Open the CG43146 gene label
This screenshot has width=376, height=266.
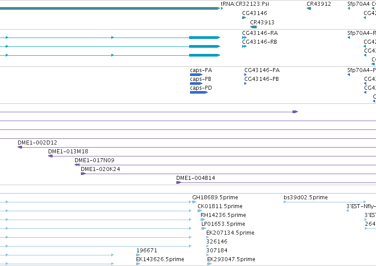coord(254,13)
